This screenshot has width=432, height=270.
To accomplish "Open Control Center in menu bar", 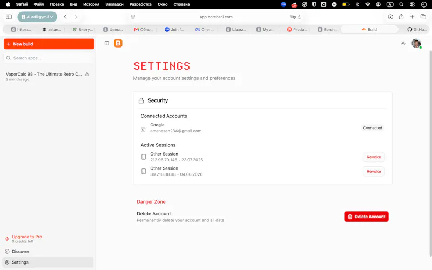I will pos(412,4).
